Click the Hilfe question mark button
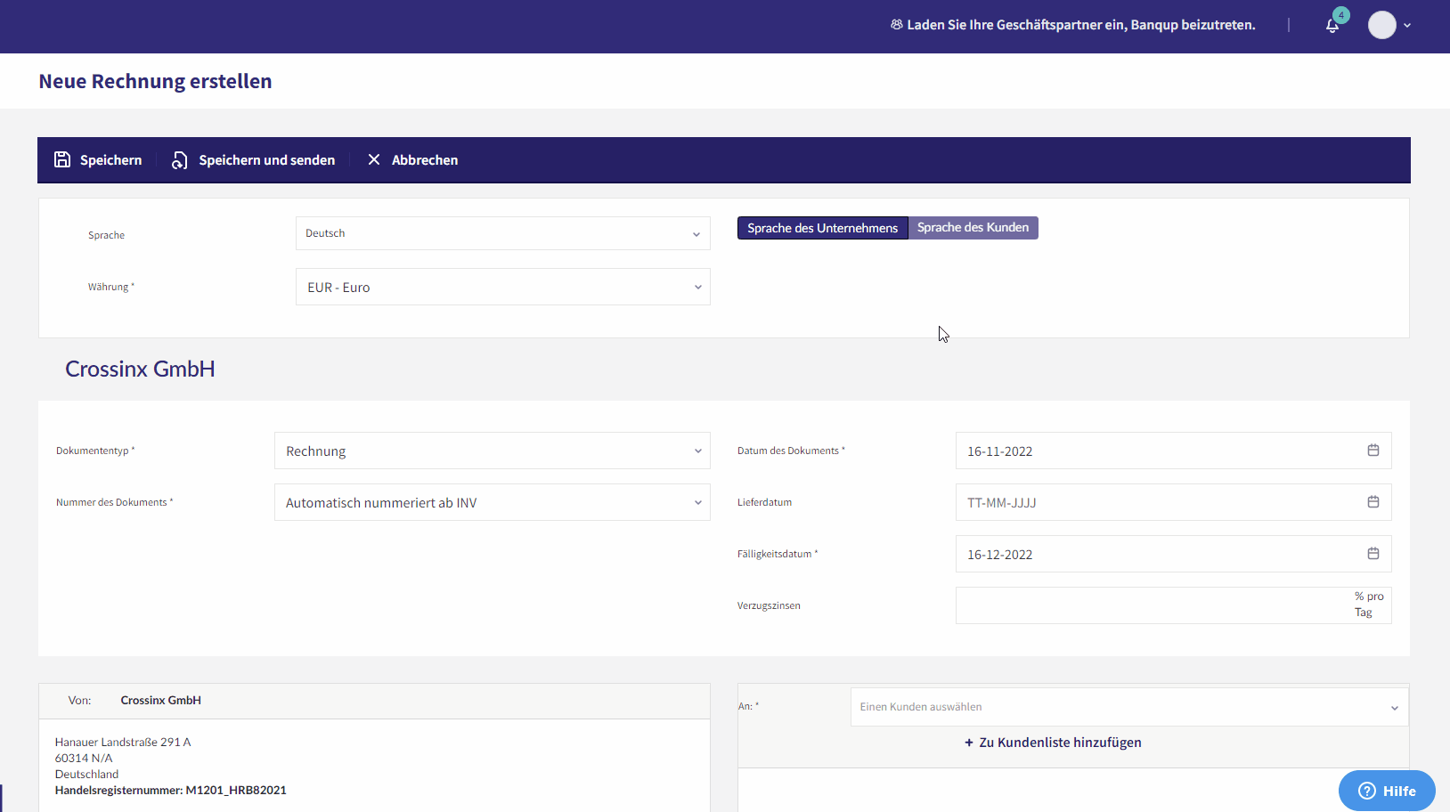The height and width of the screenshot is (812, 1450). (1387, 791)
